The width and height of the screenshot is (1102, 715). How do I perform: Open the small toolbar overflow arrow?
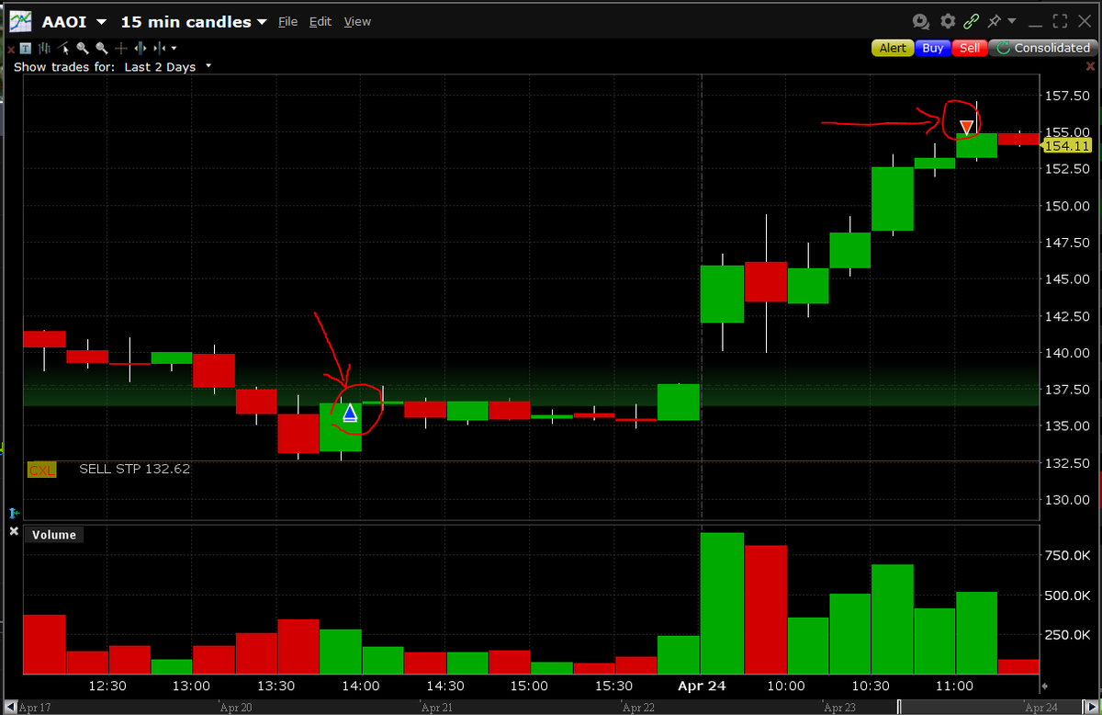tap(174, 49)
